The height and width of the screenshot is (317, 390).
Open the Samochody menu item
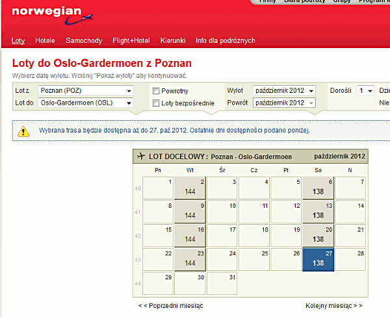[84, 40]
